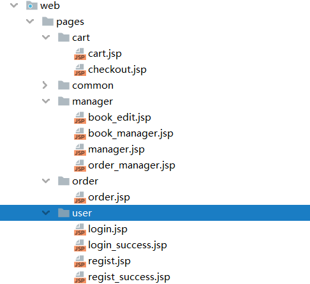This screenshot has height=284, width=310.
Task: Click the cart folder icon
Action: coord(64,37)
